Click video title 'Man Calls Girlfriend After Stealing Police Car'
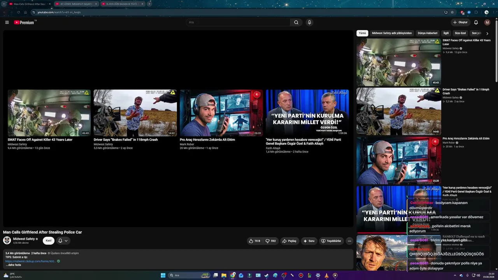 [42, 232]
